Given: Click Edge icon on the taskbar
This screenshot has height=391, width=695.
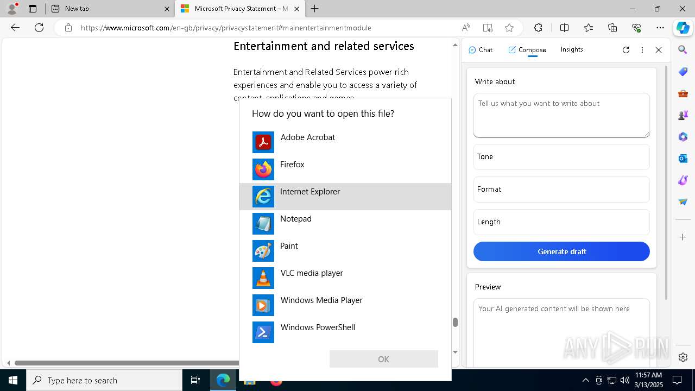Looking at the screenshot, I should (223, 380).
